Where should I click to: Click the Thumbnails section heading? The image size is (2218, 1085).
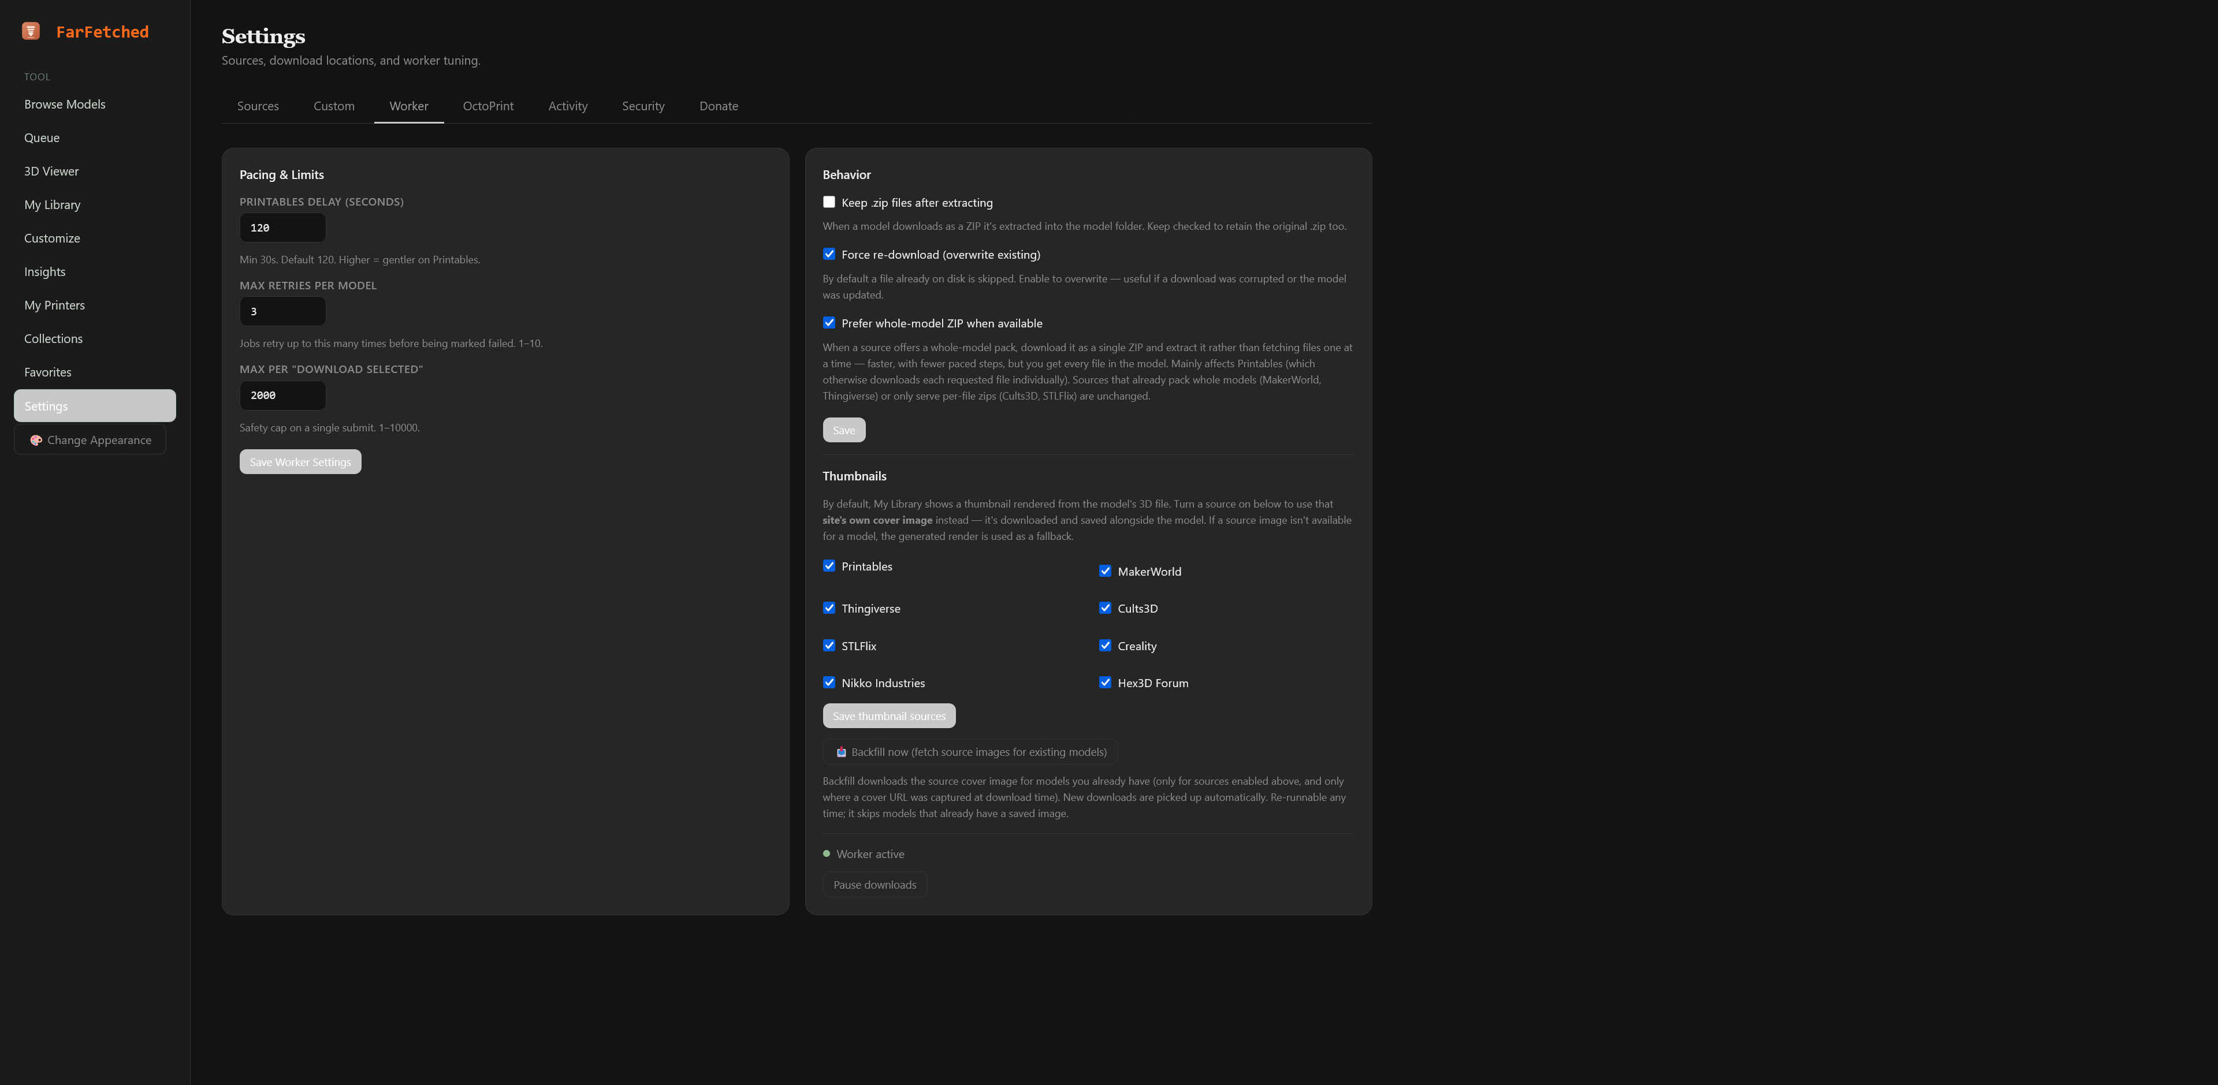pyautogui.click(x=854, y=475)
